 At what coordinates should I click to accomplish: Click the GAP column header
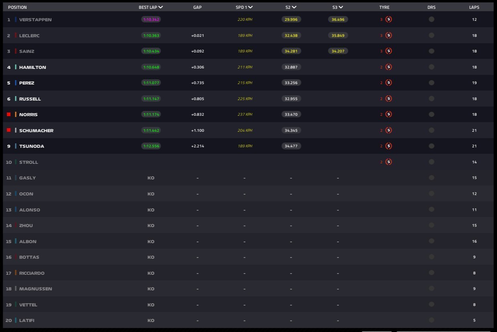198,7
